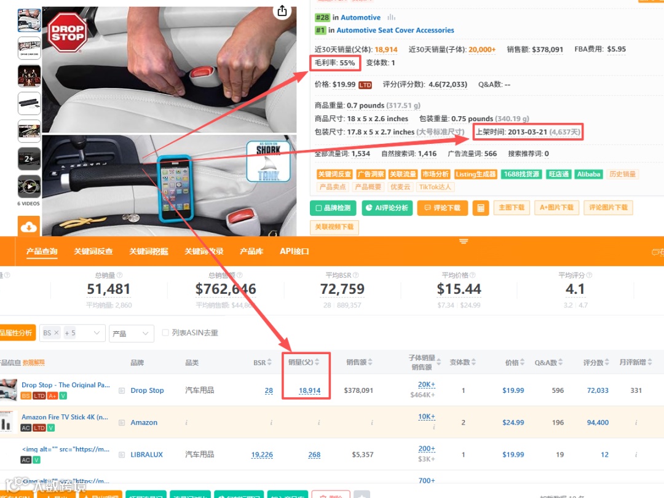Open the calculator icon button

pos(481,208)
